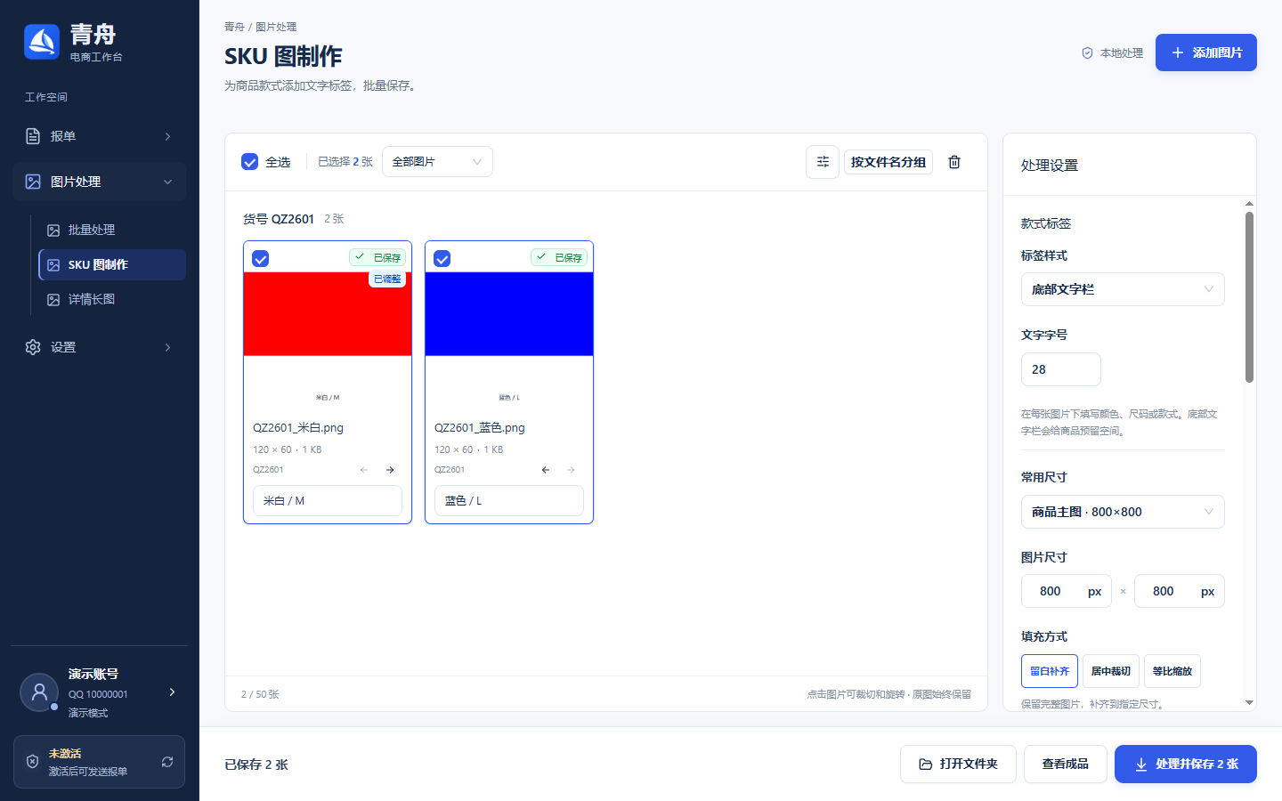
Task: Click the 演示账号 avatar icon
Action: (39, 692)
